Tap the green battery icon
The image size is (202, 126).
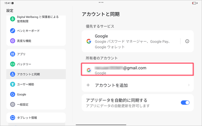12,64
